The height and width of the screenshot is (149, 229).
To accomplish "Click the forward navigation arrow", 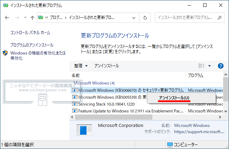I will 17,18.
